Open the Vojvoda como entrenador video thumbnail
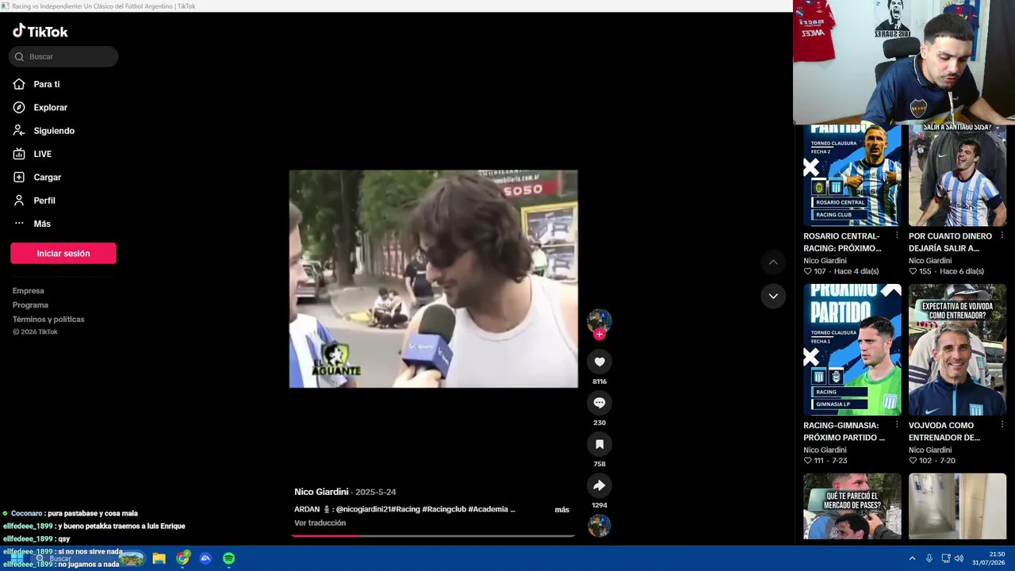1015x571 pixels. coord(957,350)
